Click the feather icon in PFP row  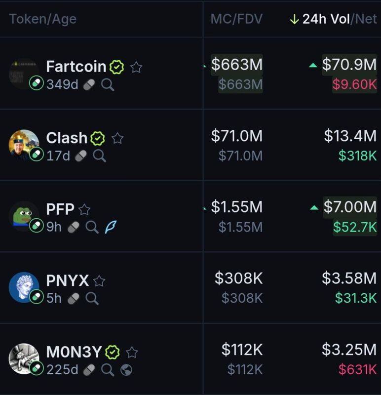tap(110, 227)
